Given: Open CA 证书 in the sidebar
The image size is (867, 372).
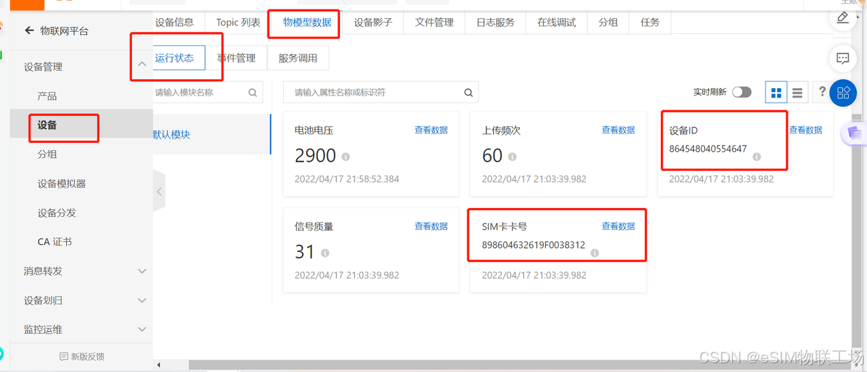Looking at the screenshot, I should pos(55,242).
